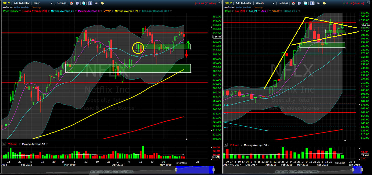
Task: Open Settings in Daily chart
Action: (61, 3)
